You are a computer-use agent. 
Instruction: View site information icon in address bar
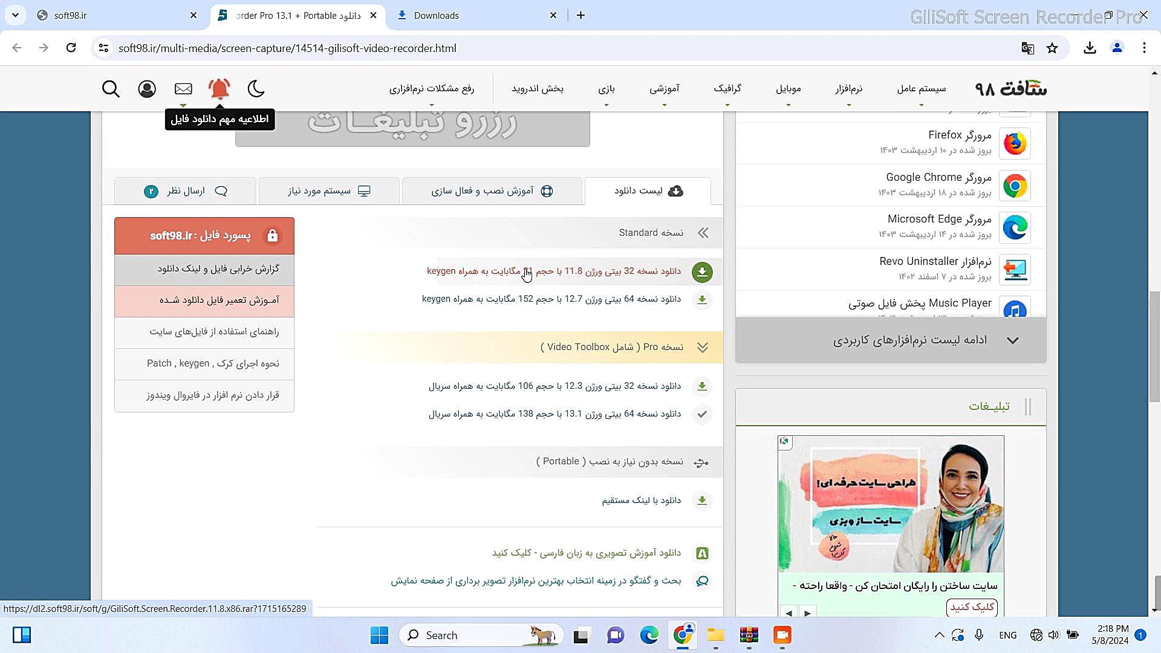point(103,48)
